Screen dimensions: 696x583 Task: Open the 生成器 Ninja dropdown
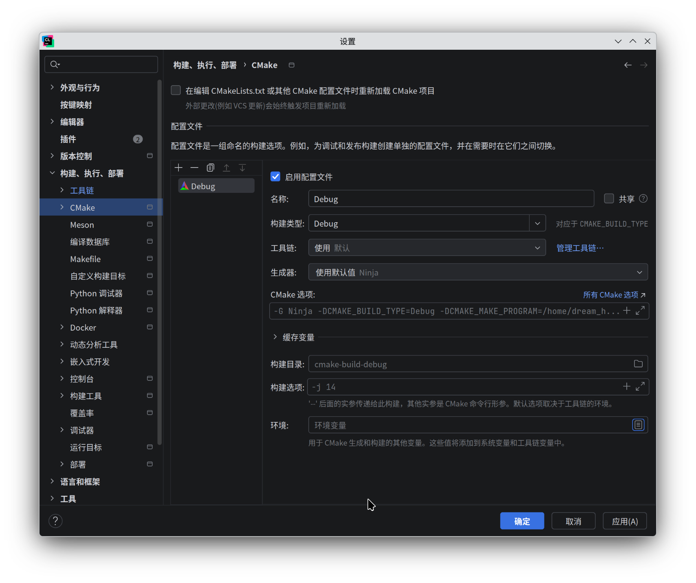tap(478, 272)
